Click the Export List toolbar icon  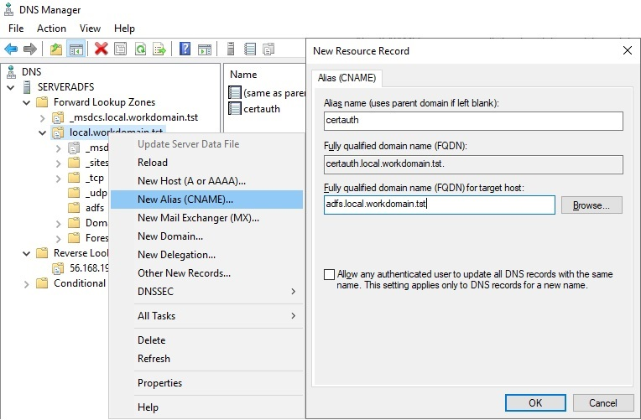click(x=159, y=49)
